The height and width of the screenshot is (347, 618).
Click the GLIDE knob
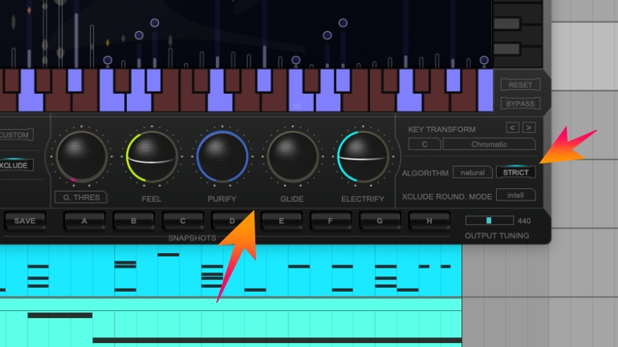(x=293, y=157)
